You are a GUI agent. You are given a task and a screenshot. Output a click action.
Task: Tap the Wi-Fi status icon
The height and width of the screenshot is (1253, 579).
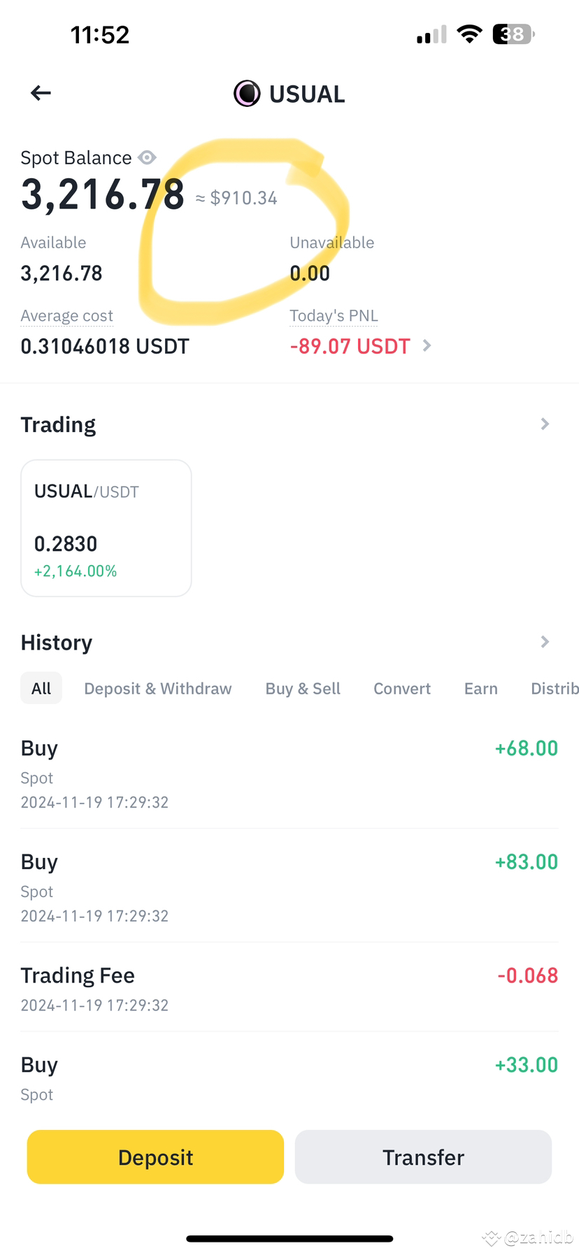(469, 34)
